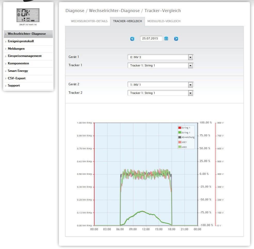Open the Gerät 2 dropdown (1: INV 1)

161,85
